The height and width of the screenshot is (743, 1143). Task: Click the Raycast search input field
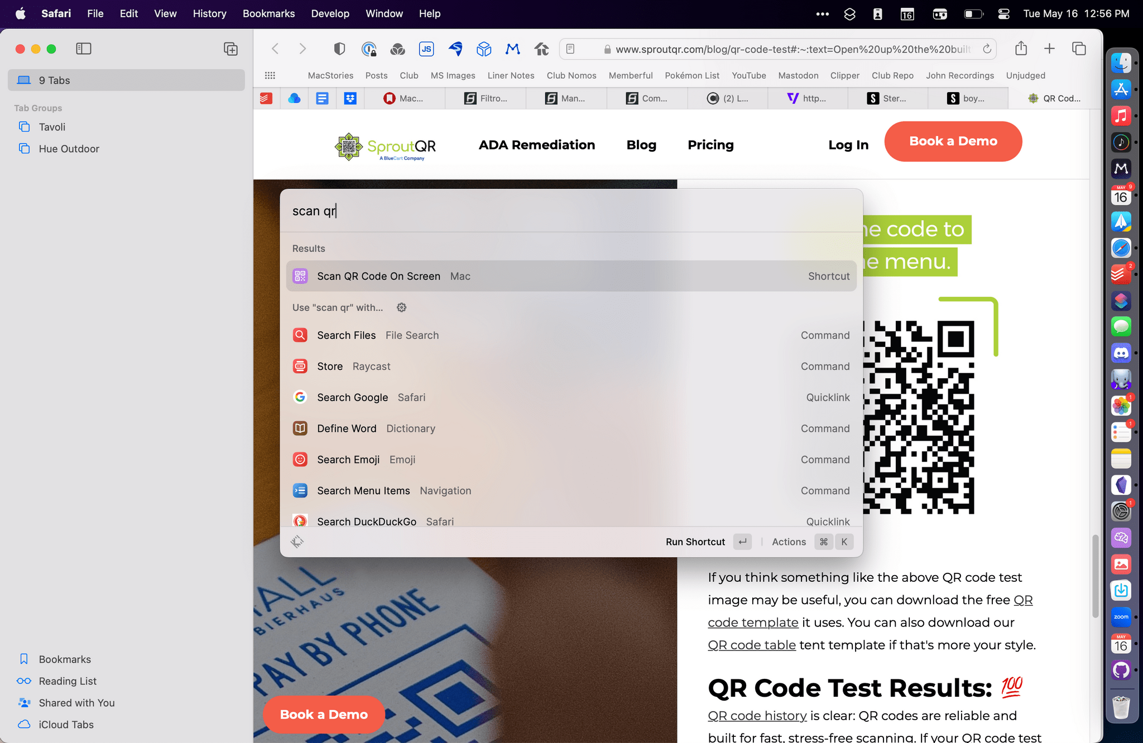pos(571,210)
